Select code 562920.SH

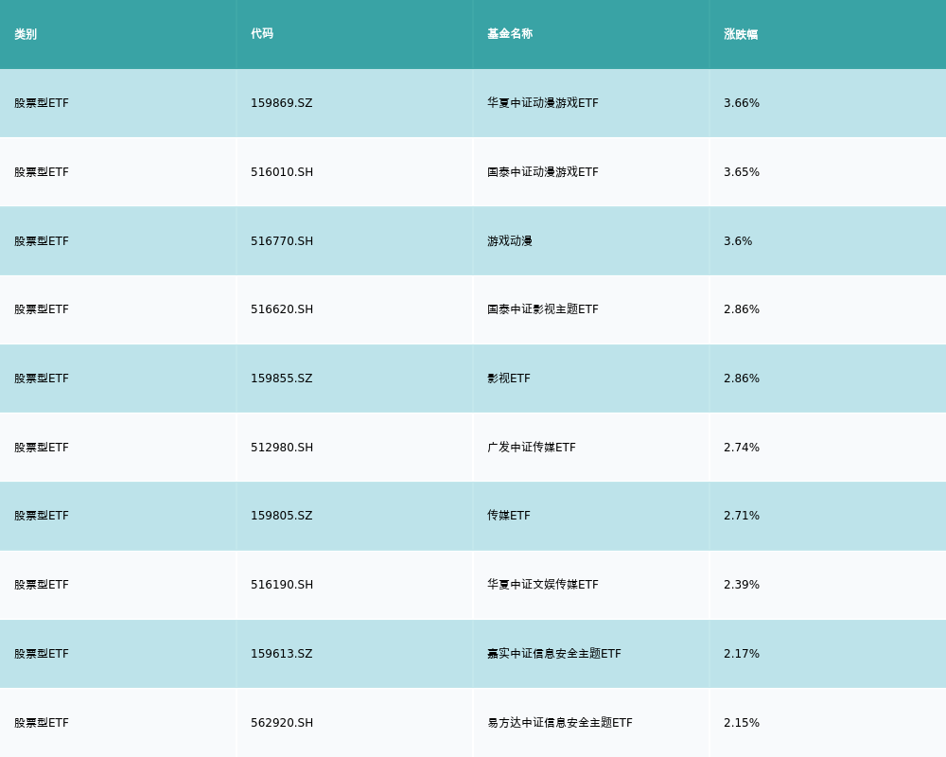pos(282,723)
